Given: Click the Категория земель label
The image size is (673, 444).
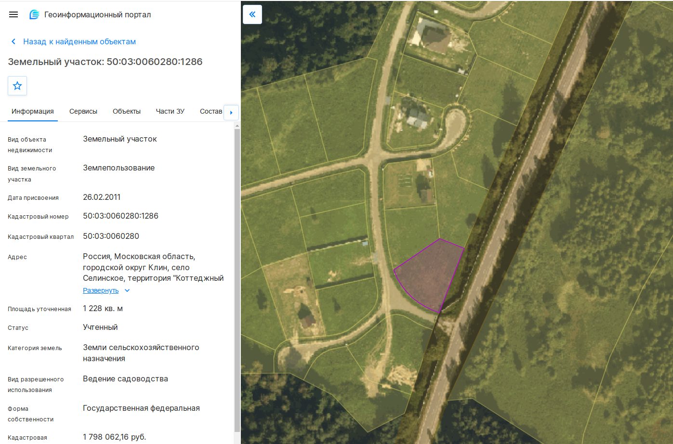Looking at the screenshot, I should [x=35, y=348].
